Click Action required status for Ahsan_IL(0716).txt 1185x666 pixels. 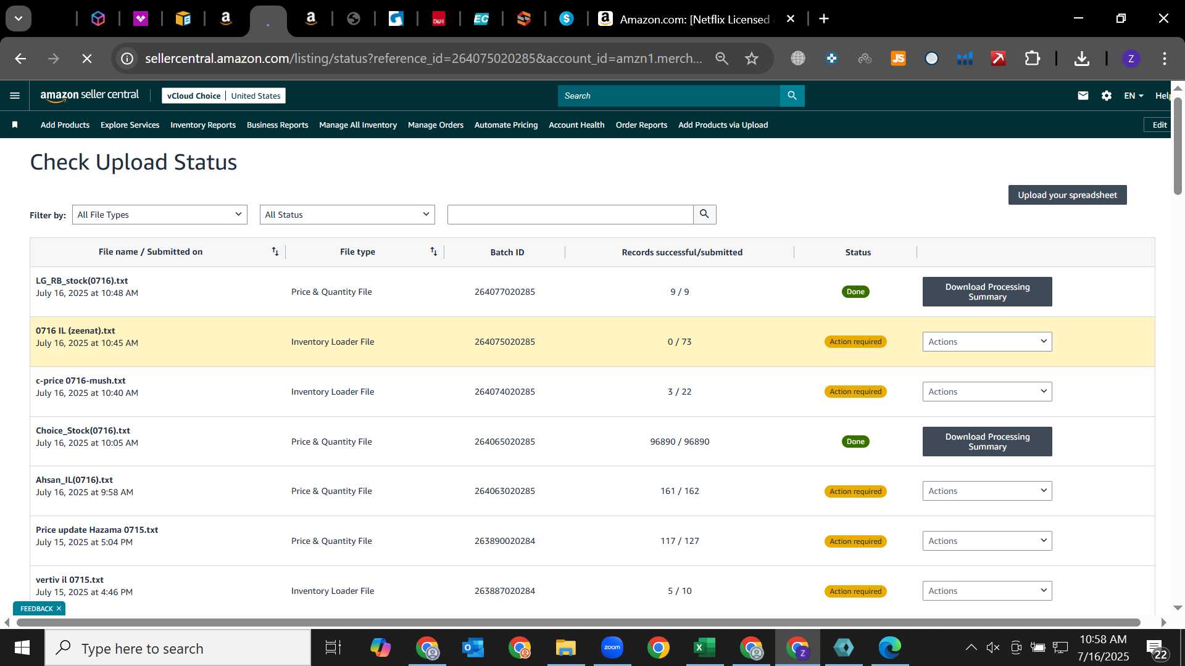click(855, 491)
